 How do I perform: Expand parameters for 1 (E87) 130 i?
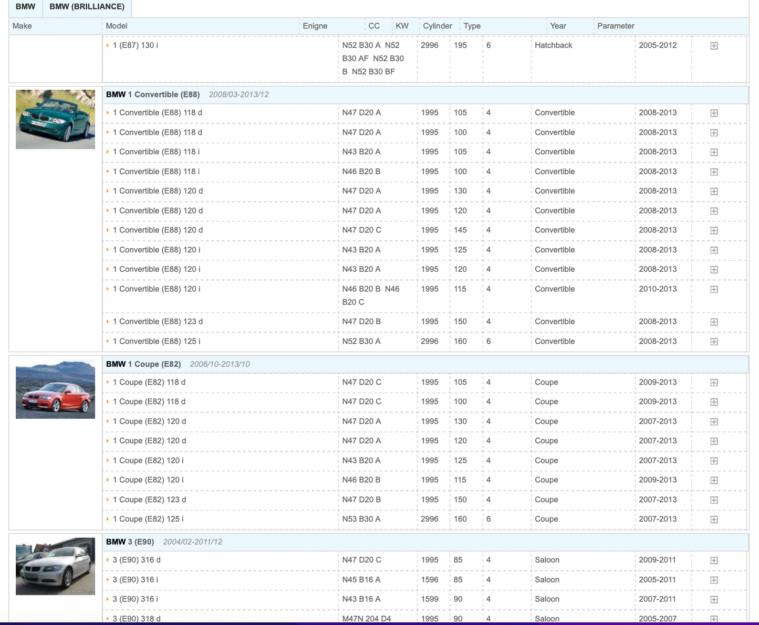pos(714,46)
